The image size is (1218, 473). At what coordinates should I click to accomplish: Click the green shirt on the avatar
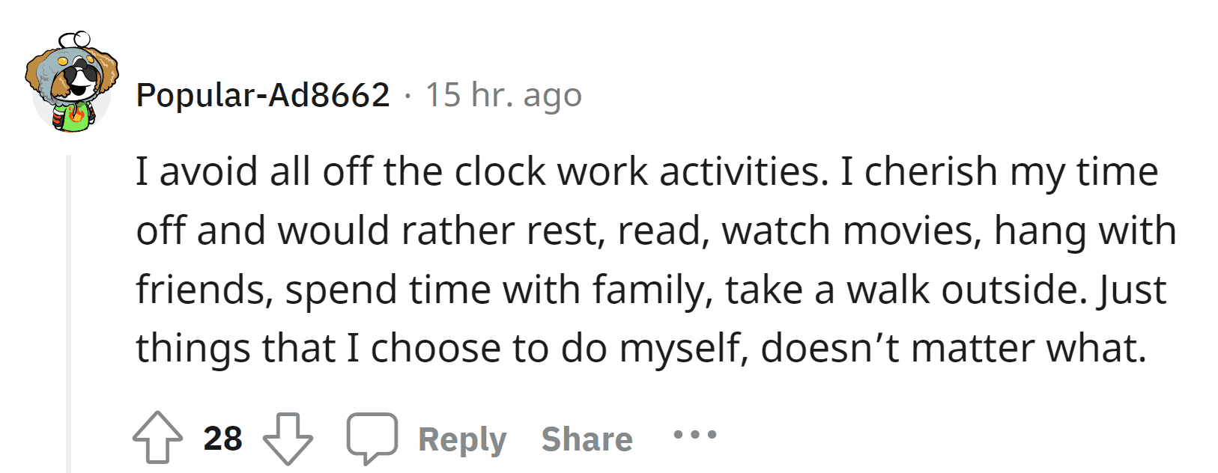click(x=72, y=118)
